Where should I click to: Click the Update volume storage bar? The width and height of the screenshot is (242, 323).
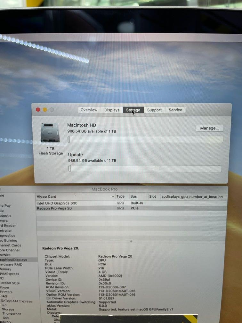[145, 169]
